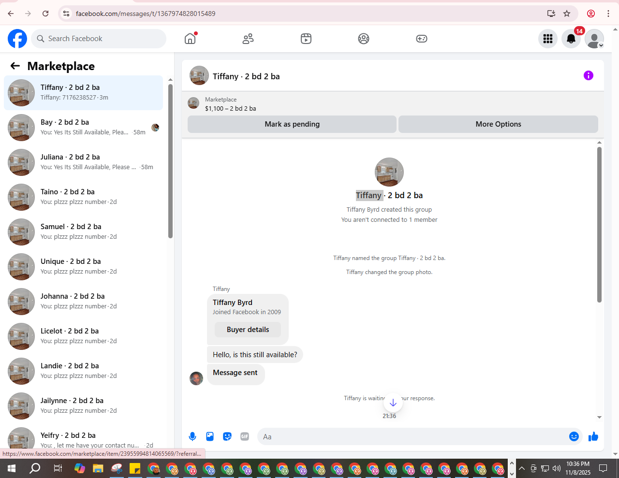619x478 pixels.
Task: Open the Unique · 2 bd 2 ba conversation
Action: [83, 266]
